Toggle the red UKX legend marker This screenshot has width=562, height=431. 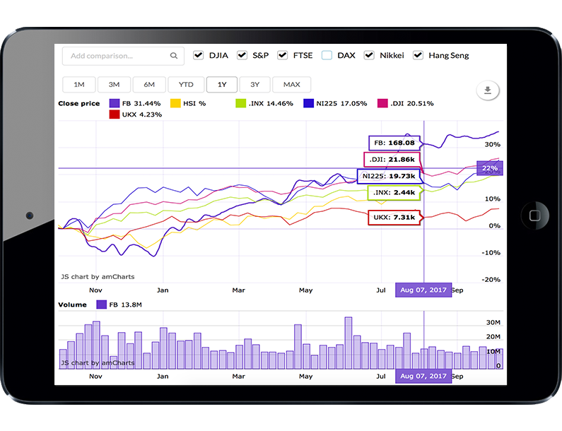tap(115, 114)
